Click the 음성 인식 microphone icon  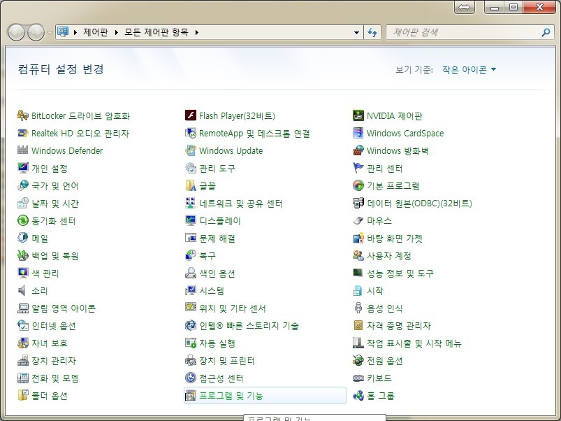click(358, 308)
